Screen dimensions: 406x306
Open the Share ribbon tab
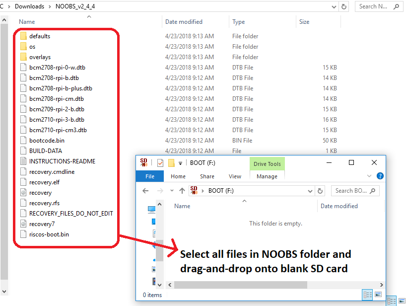point(207,176)
